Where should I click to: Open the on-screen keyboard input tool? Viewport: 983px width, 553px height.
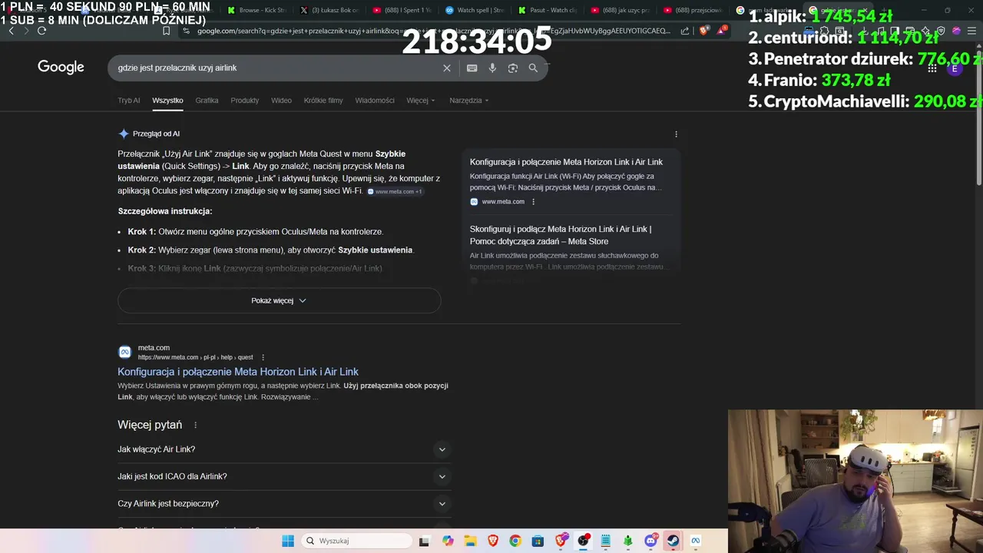(x=472, y=68)
